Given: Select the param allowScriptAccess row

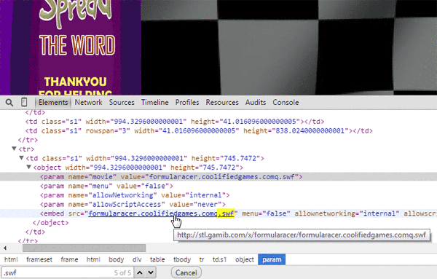Looking at the screenshot, I should click(x=133, y=204).
